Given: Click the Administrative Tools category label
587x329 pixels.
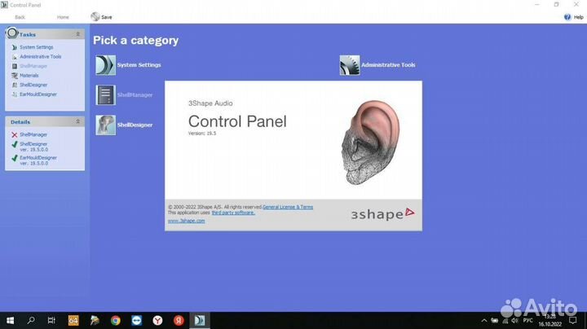Looking at the screenshot, I should (x=388, y=65).
